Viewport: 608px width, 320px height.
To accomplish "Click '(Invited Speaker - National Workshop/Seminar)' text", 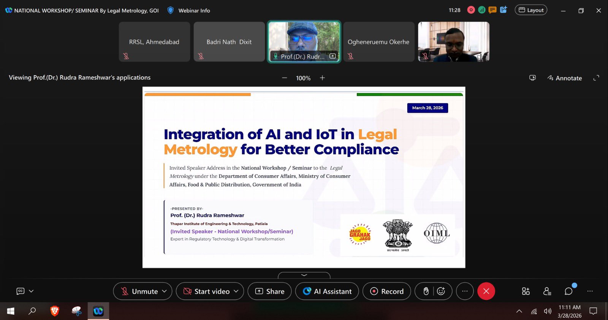I will tap(232, 232).
